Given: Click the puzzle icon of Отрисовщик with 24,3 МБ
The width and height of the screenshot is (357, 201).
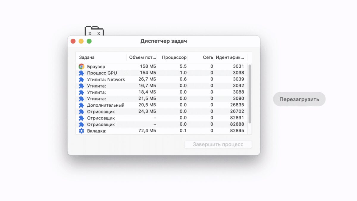Looking at the screenshot, I should click(x=82, y=112).
